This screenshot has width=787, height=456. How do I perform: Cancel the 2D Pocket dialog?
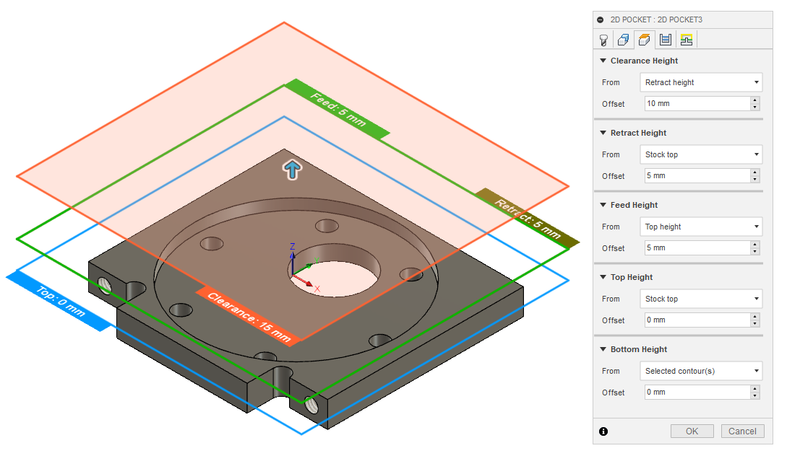coord(742,431)
